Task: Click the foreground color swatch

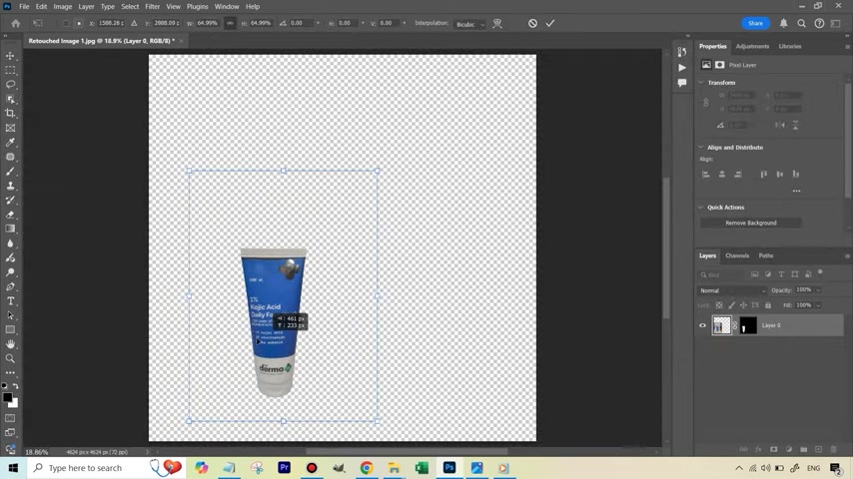Action: coord(7,397)
